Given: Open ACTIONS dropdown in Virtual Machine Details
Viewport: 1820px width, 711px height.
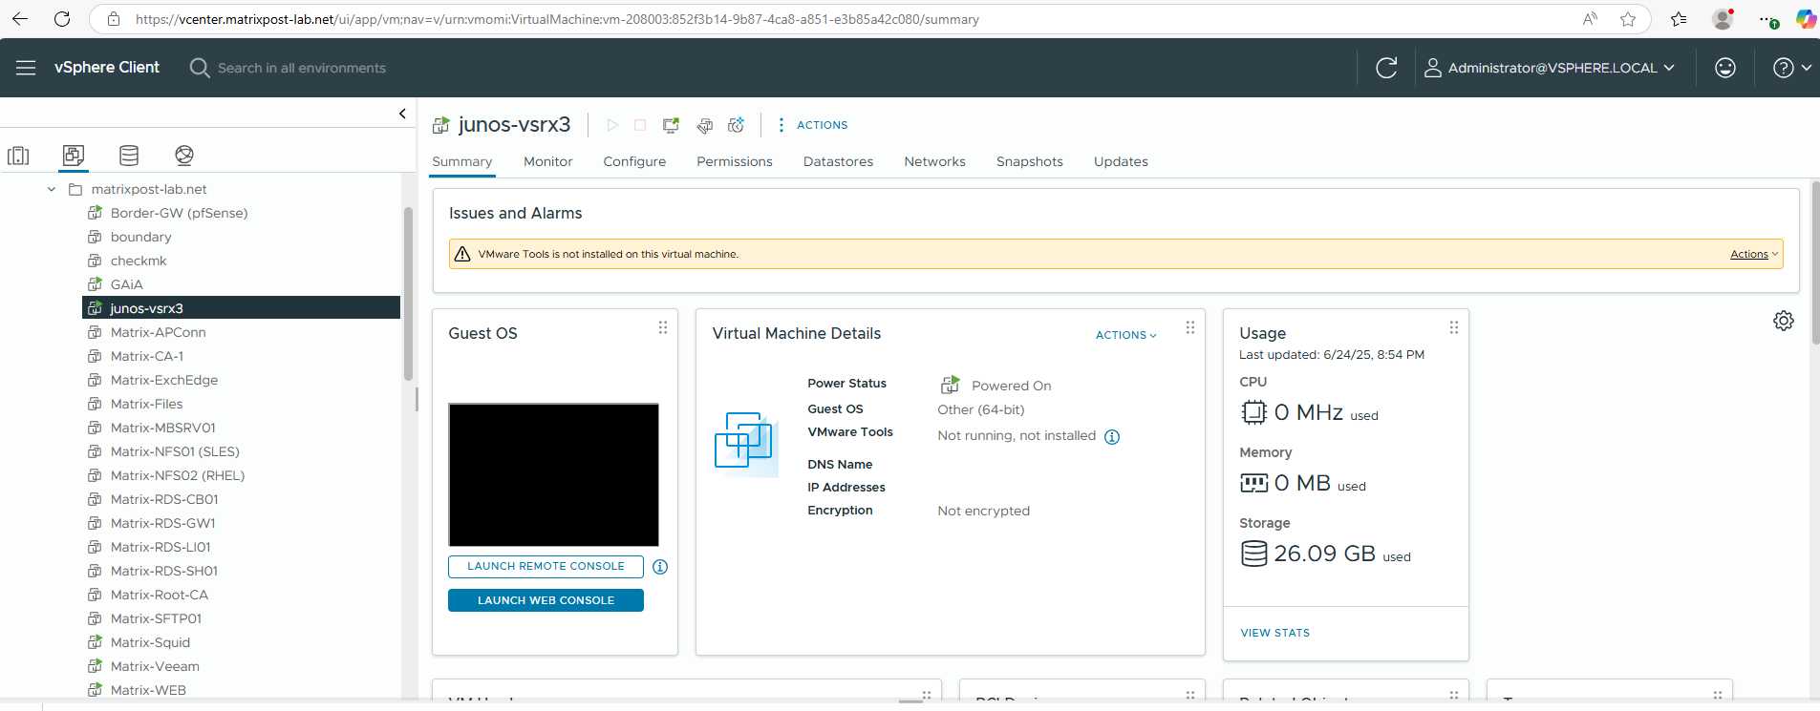Looking at the screenshot, I should pyautogui.click(x=1126, y=335).
